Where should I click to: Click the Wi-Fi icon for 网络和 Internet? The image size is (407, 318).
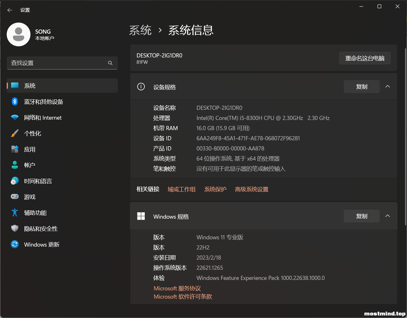click(x=15, y=117)
